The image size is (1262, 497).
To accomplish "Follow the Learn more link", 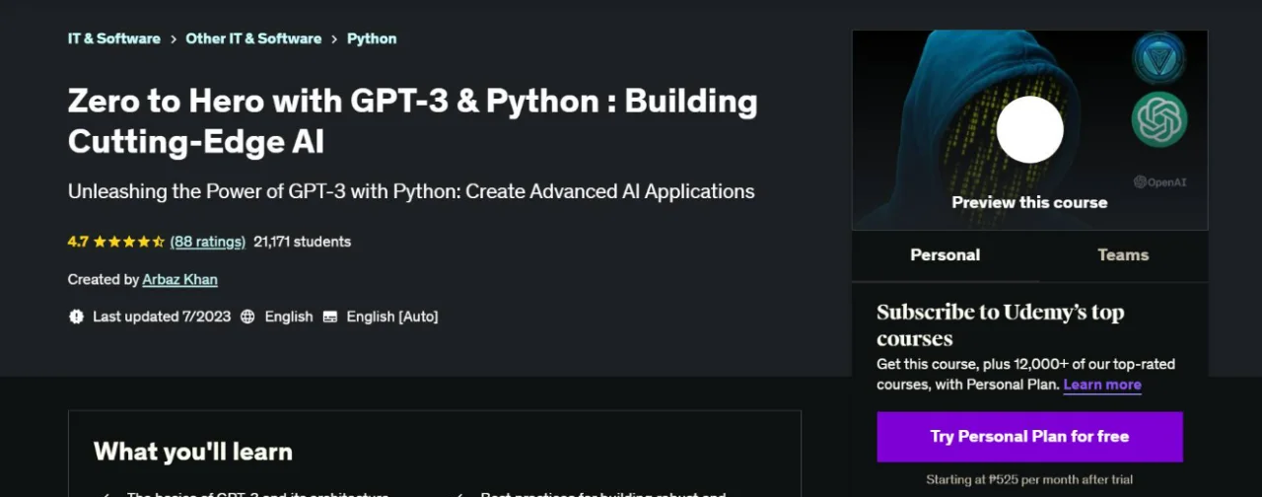I will coord(1102,385).
